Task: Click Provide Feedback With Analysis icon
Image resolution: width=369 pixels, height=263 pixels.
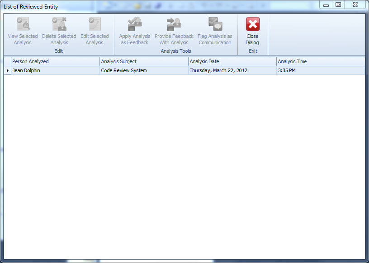Action: [x=174, y=24]
